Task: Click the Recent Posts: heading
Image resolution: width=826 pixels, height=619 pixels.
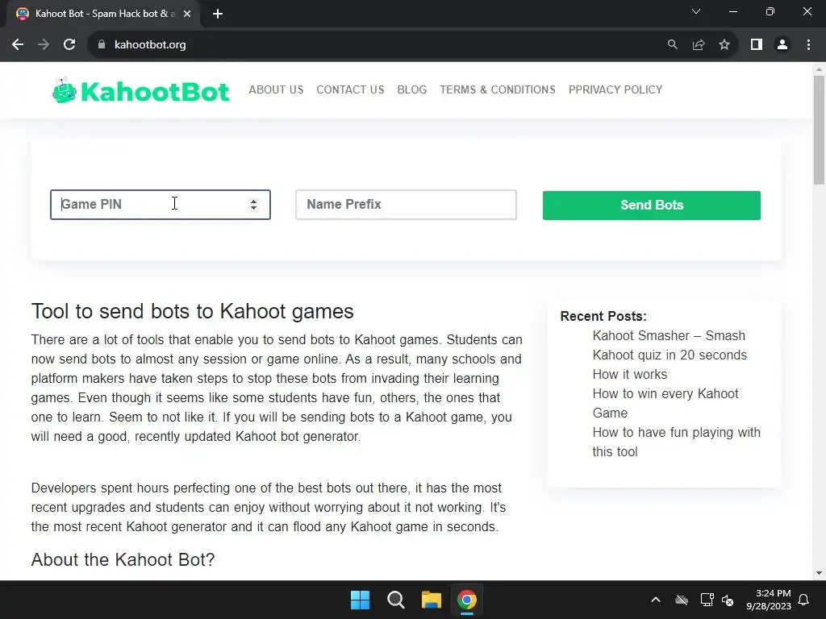Action: pyautogui.click(x=603, y=316)
